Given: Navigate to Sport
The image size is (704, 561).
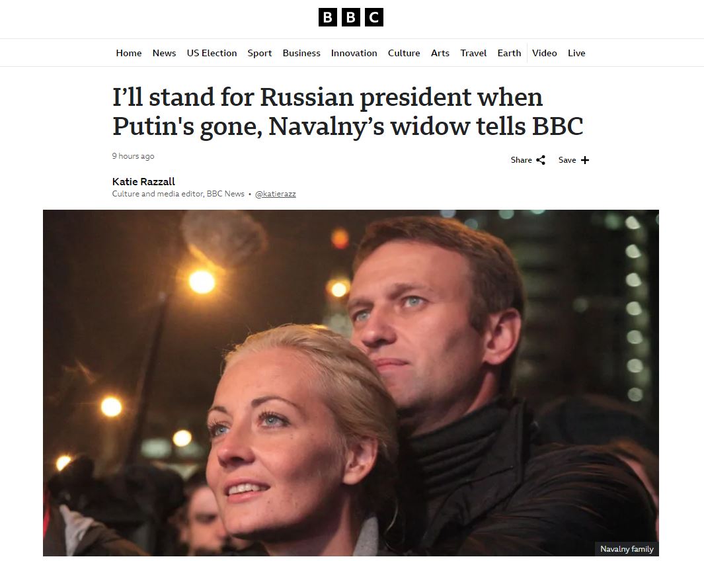Looking at the screenshot, I should 260,53.
